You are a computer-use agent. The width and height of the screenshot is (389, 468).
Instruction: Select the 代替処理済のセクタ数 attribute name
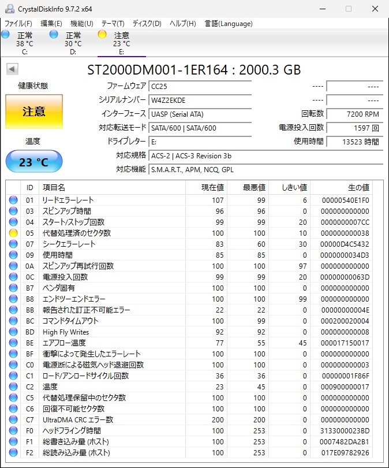tap(77, 233)
